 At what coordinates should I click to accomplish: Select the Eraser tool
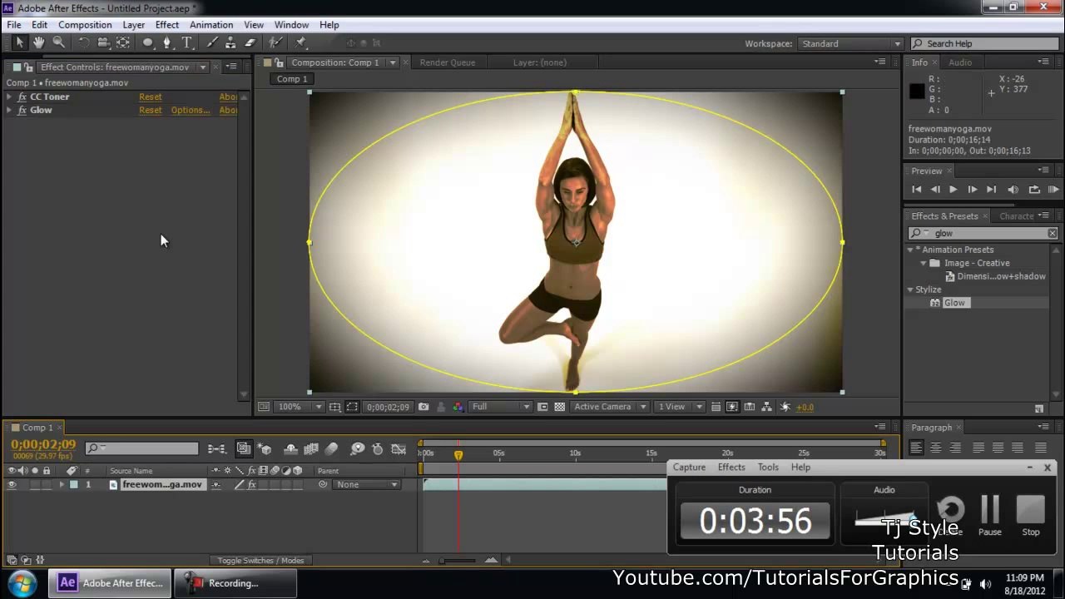[250, 42]
